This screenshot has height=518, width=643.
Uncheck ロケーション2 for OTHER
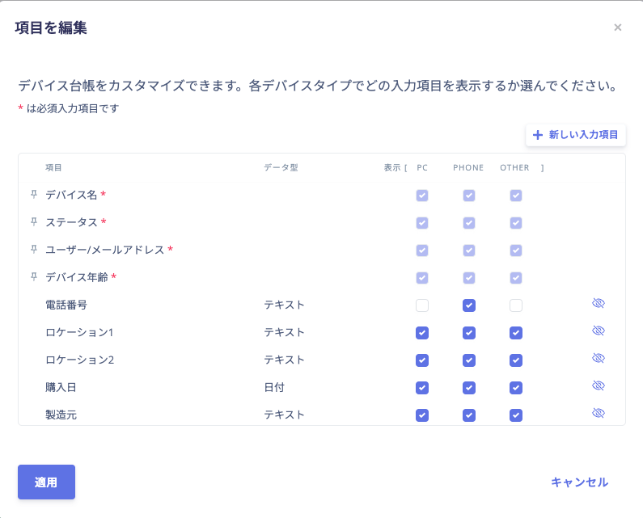tap(516, 360)
